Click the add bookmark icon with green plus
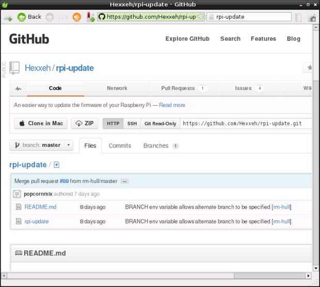Screen dimensions: 320x287 coord(90,17)
